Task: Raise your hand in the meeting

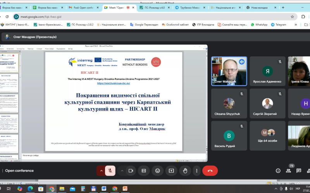Action: pyautogui.click(x=185, y=171)
